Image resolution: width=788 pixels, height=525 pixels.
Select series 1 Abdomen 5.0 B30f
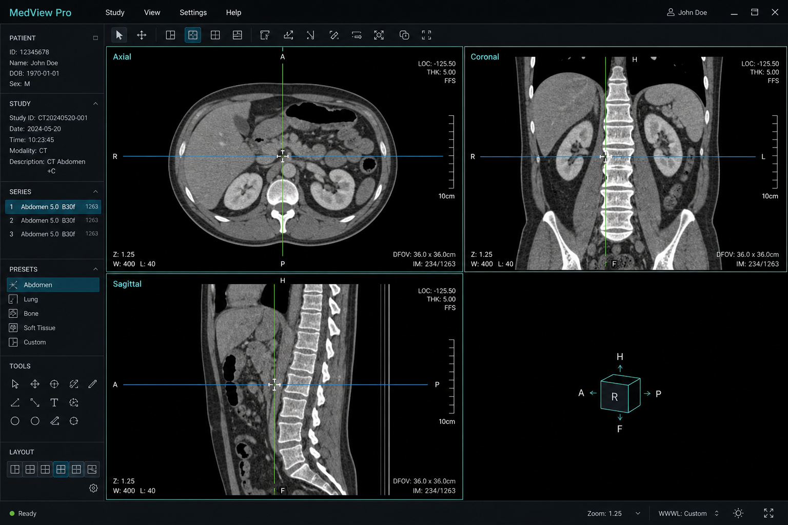click(53, 207)
